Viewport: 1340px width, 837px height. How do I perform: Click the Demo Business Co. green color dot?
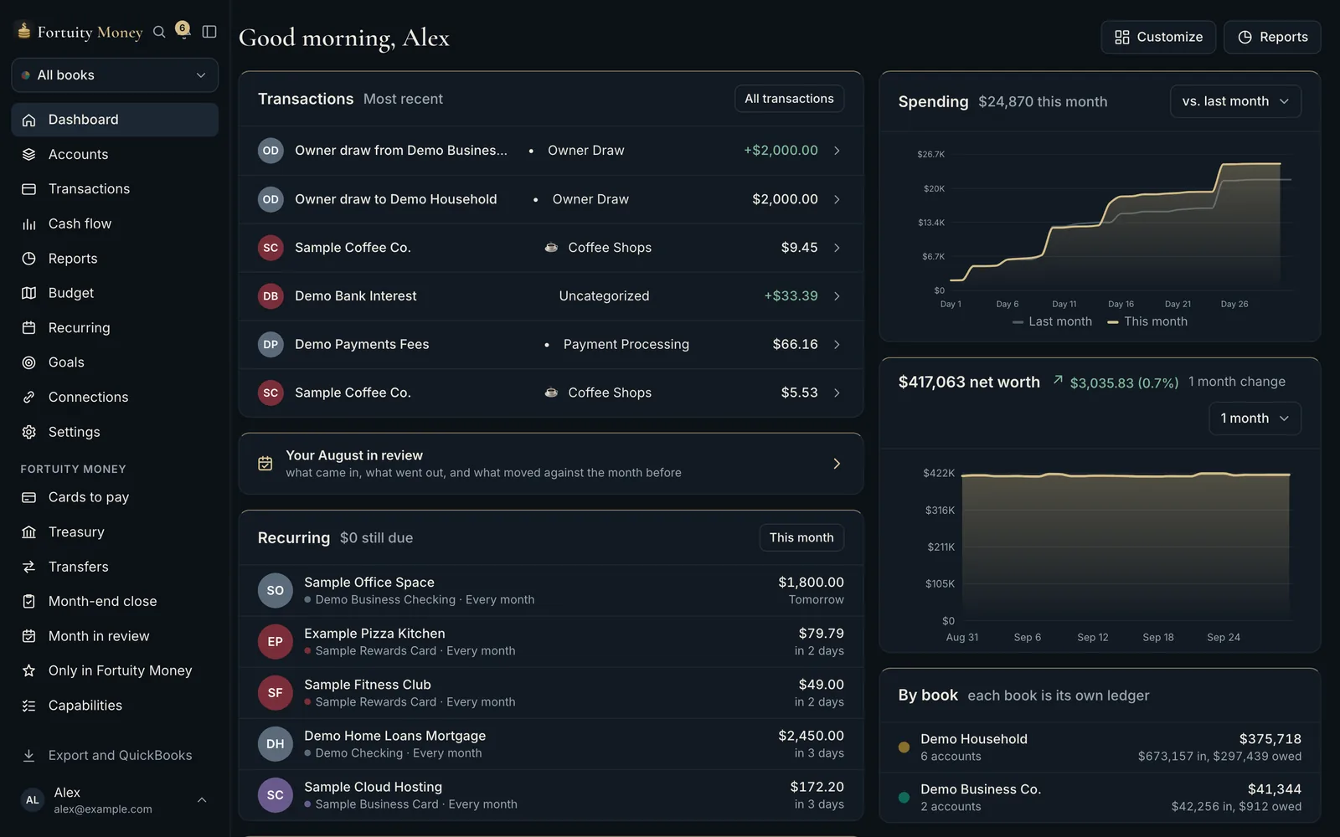pos(904,798)
